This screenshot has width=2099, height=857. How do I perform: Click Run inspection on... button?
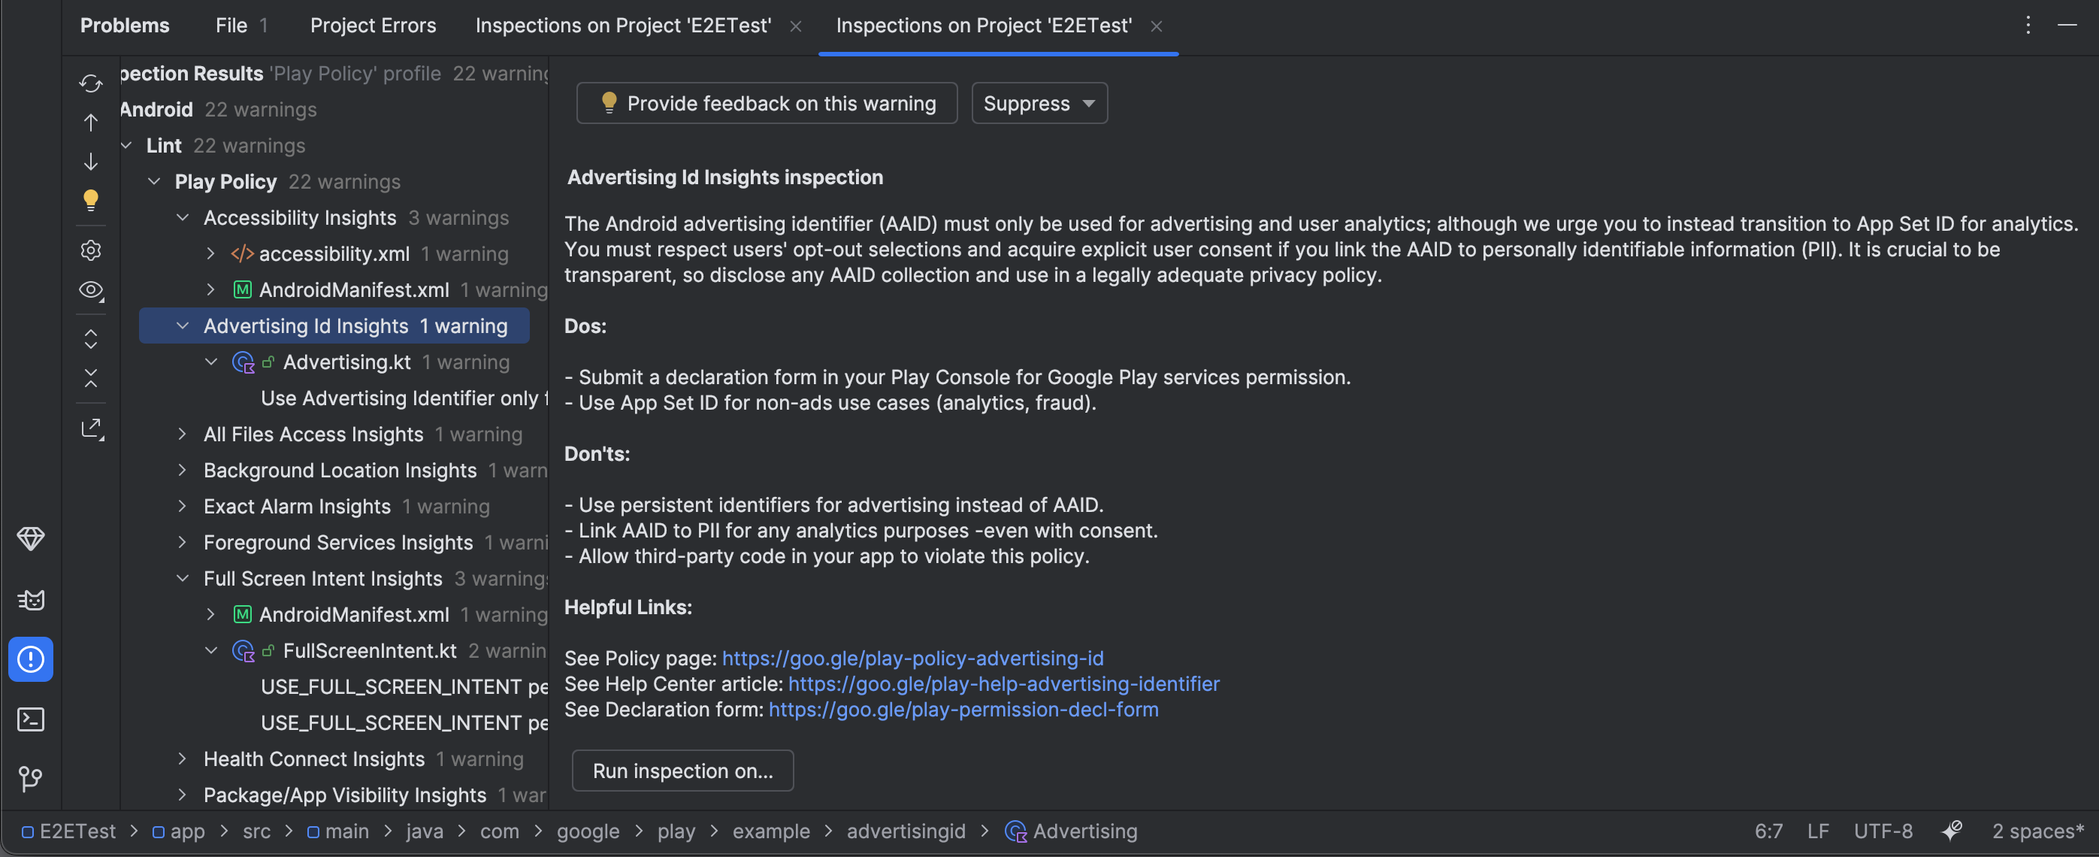pyautogui.click(x=682, y=771)
